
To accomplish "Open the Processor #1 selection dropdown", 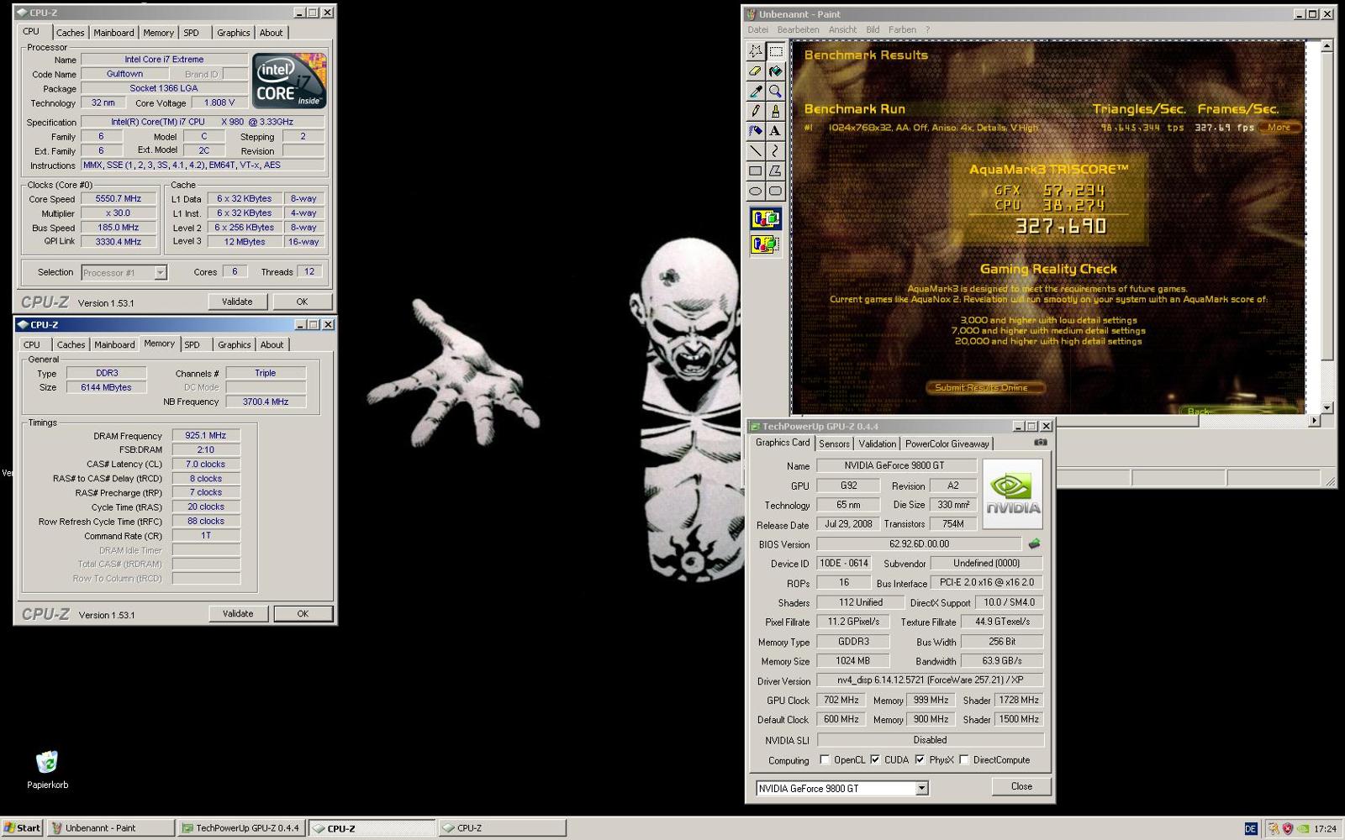I will click(x=160, y=272).
